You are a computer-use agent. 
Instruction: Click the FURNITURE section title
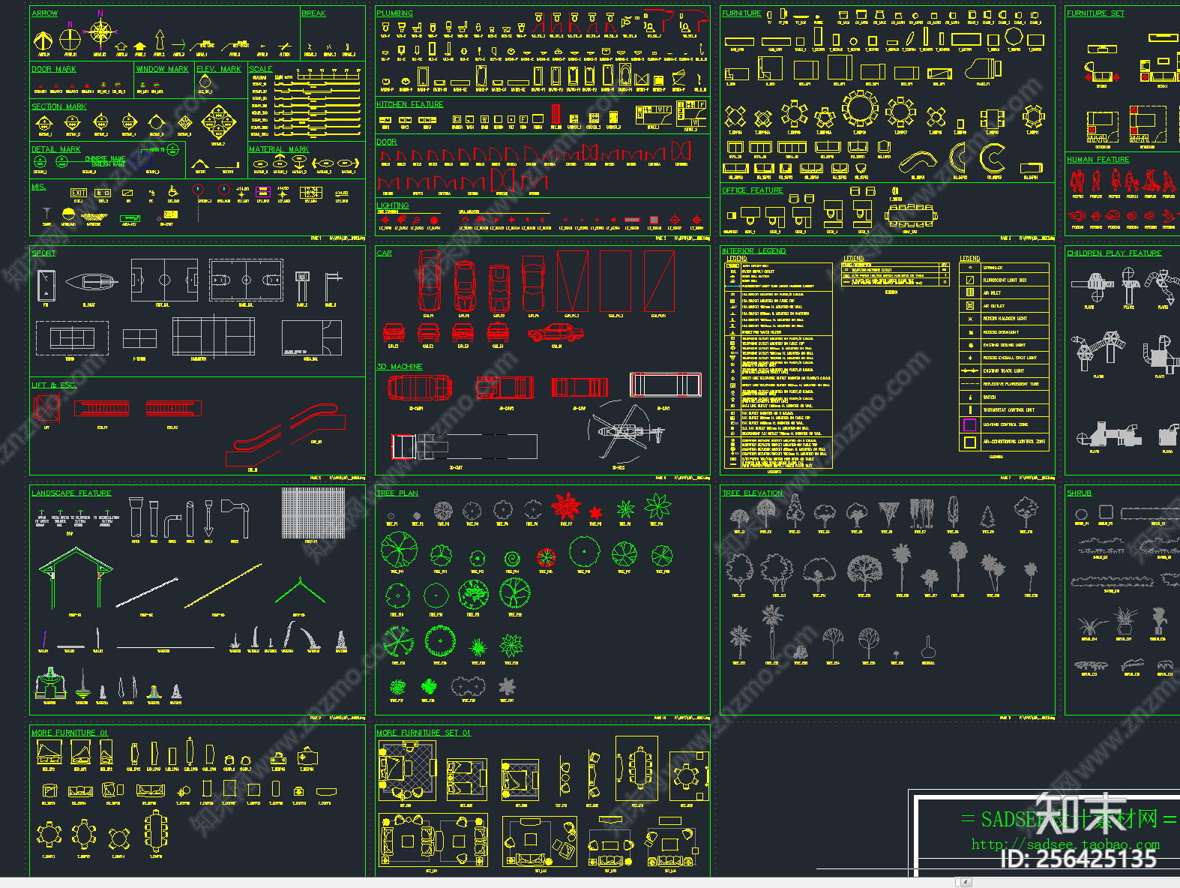(x=741, y=13)
